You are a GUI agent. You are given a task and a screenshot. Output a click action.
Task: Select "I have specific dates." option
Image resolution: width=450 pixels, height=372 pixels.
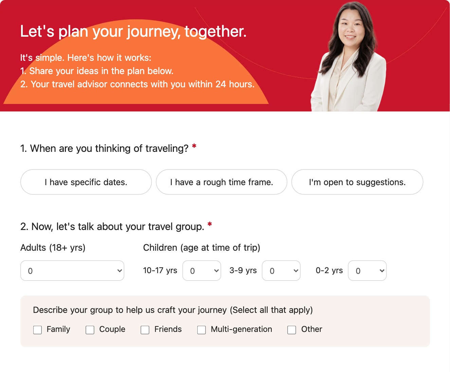86,182
